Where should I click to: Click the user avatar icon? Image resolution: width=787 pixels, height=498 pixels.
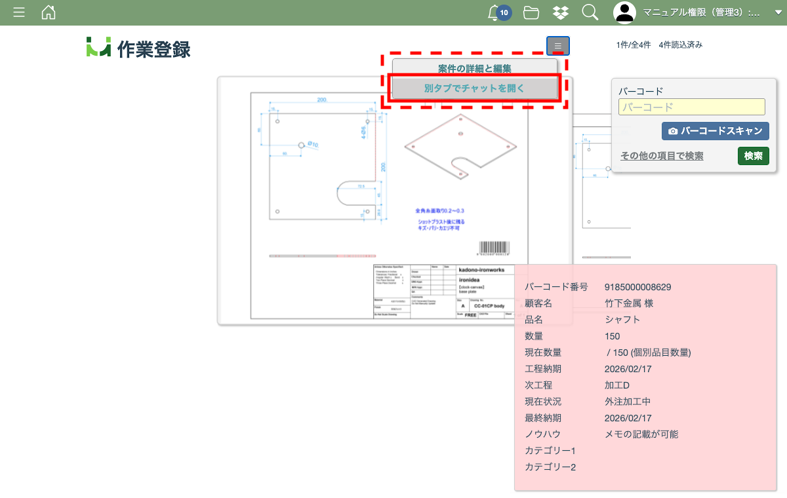tap(625, 12)
